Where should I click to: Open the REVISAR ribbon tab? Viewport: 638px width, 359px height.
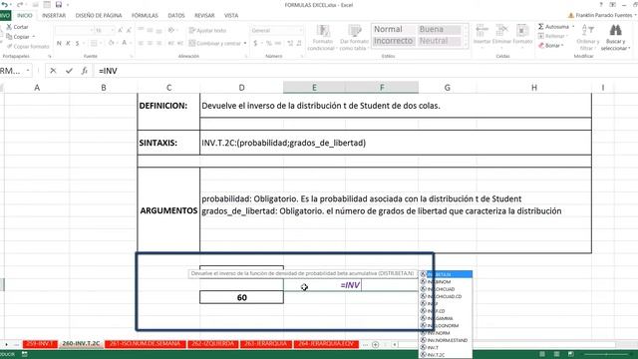(x=204, y=16)
